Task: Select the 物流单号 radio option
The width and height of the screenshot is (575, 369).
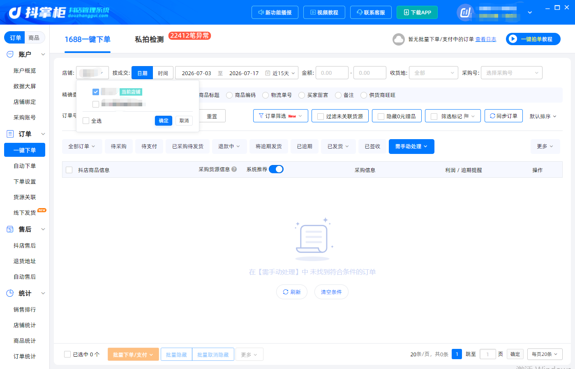Action: (x=266, y=95)
